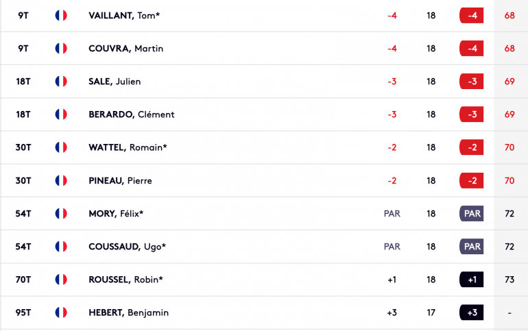Click the PAR badge for MORY, Félix

(472, 214)
